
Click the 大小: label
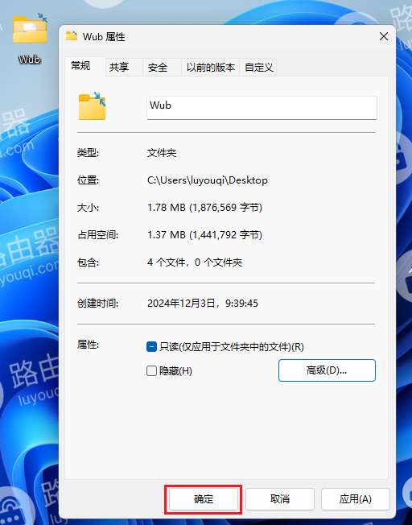pyautogui.click(x=88, y=208)
